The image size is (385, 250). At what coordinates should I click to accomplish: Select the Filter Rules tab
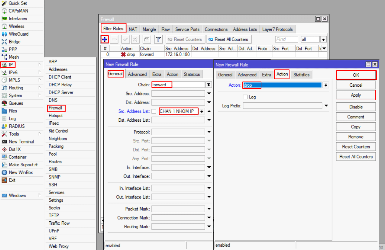113,29
